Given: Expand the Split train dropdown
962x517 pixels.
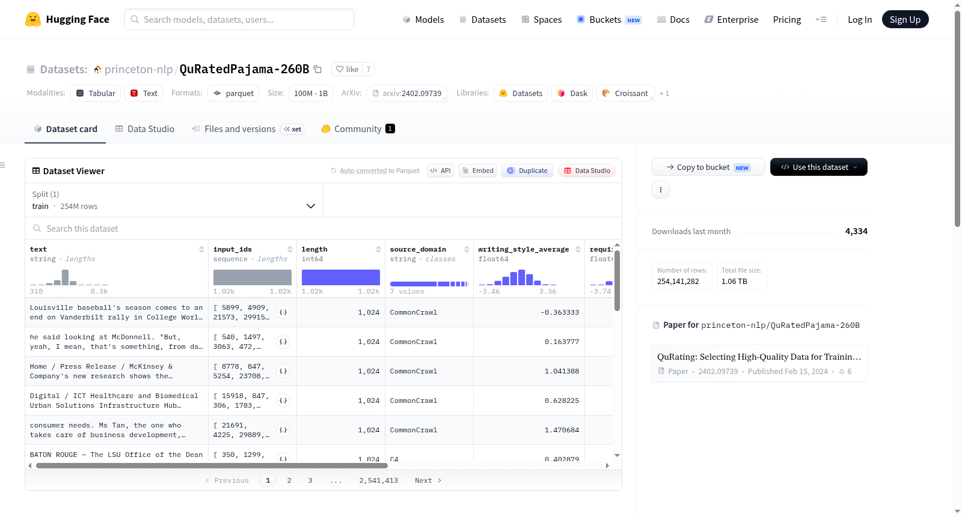Looking at the screenshot, I should point(174,200).
